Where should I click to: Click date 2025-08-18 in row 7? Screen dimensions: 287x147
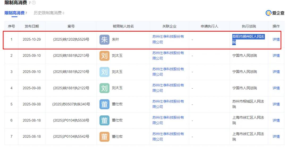[32, 136]
